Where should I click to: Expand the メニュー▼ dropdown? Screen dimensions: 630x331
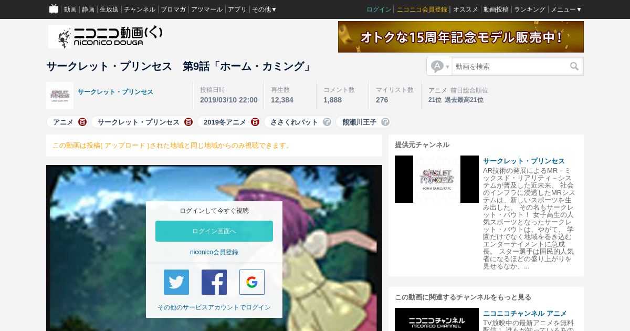tap(566, 9)
